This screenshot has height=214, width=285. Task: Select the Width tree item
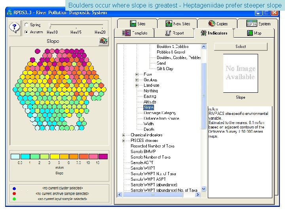click(x=148, y=124)
